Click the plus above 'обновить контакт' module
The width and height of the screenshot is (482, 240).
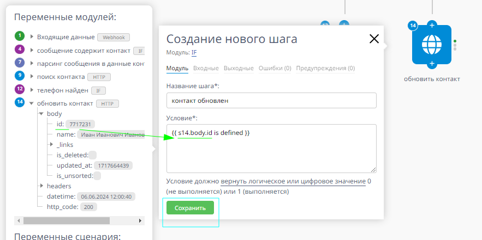coord(432,25)
